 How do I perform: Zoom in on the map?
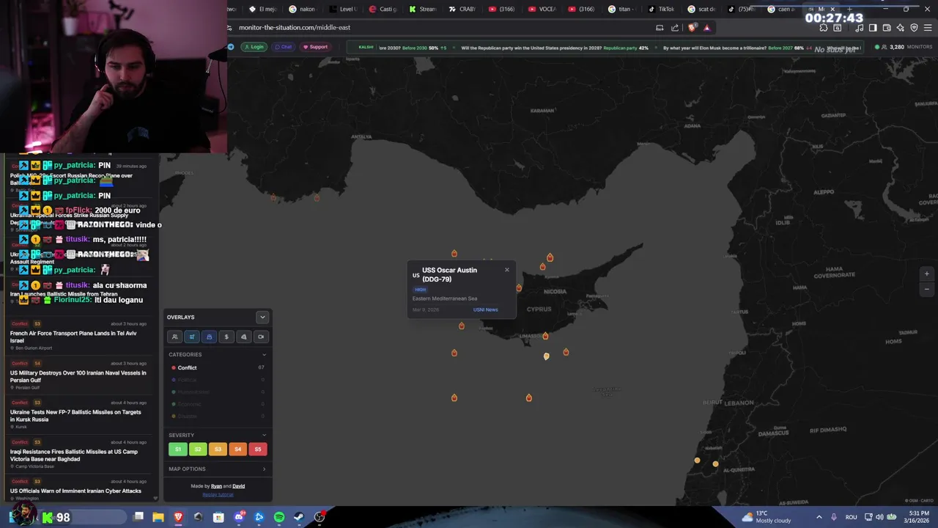pos(926,274)
